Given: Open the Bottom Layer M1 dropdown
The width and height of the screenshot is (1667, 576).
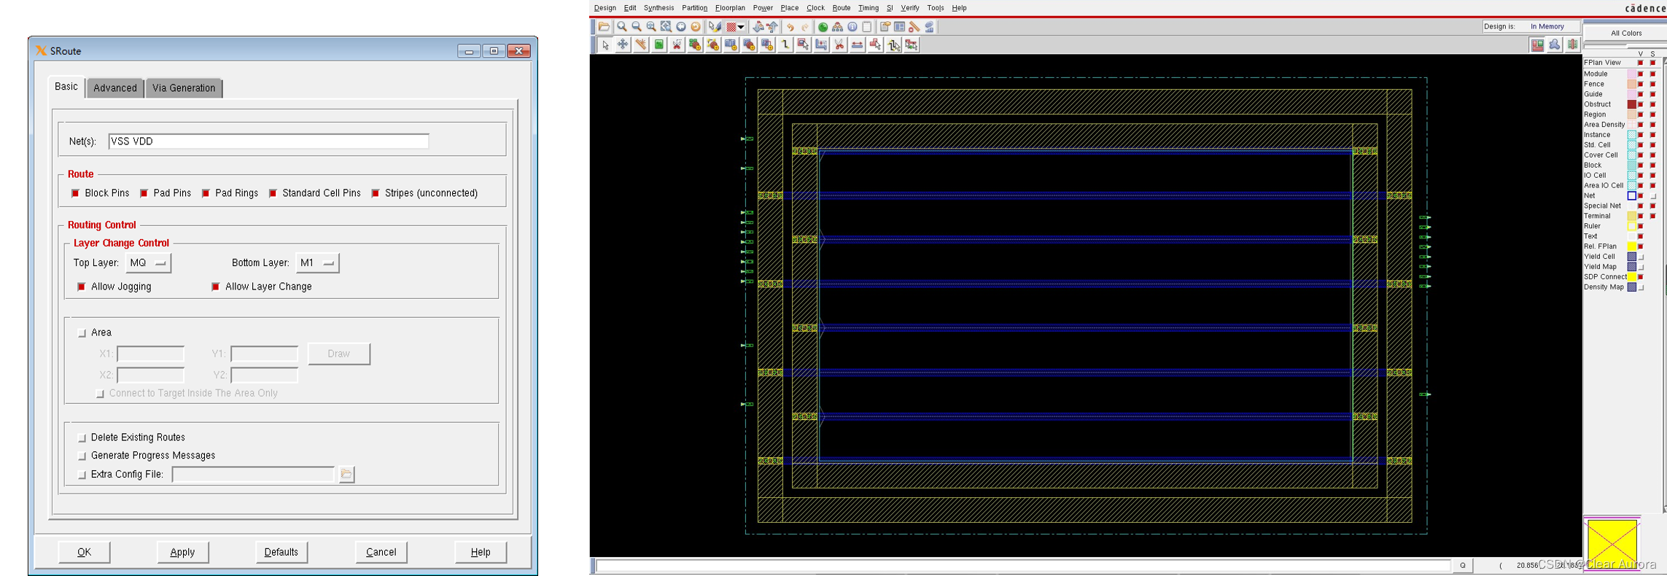Looking at the screenshot, I should (316, 262).
